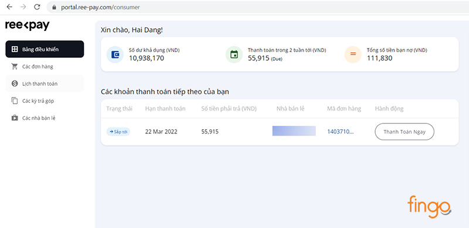
Task: Click the shopping cart orders icon
Action: [14, 67]
